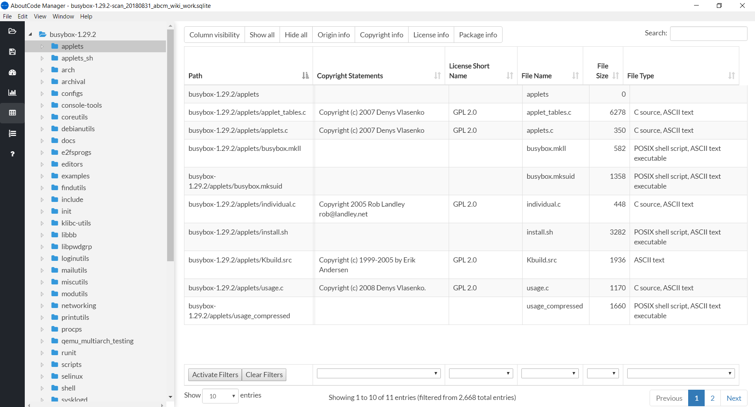The width and height of the screenshot is (755, 407).
Task: Open the Copyright Statements filter dropdown
Action: point(379,373)
